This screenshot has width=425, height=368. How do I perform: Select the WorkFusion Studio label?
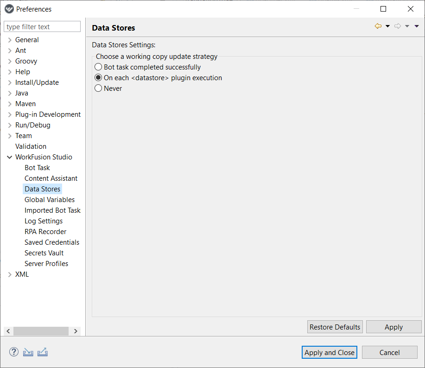(x=44, y=157)
